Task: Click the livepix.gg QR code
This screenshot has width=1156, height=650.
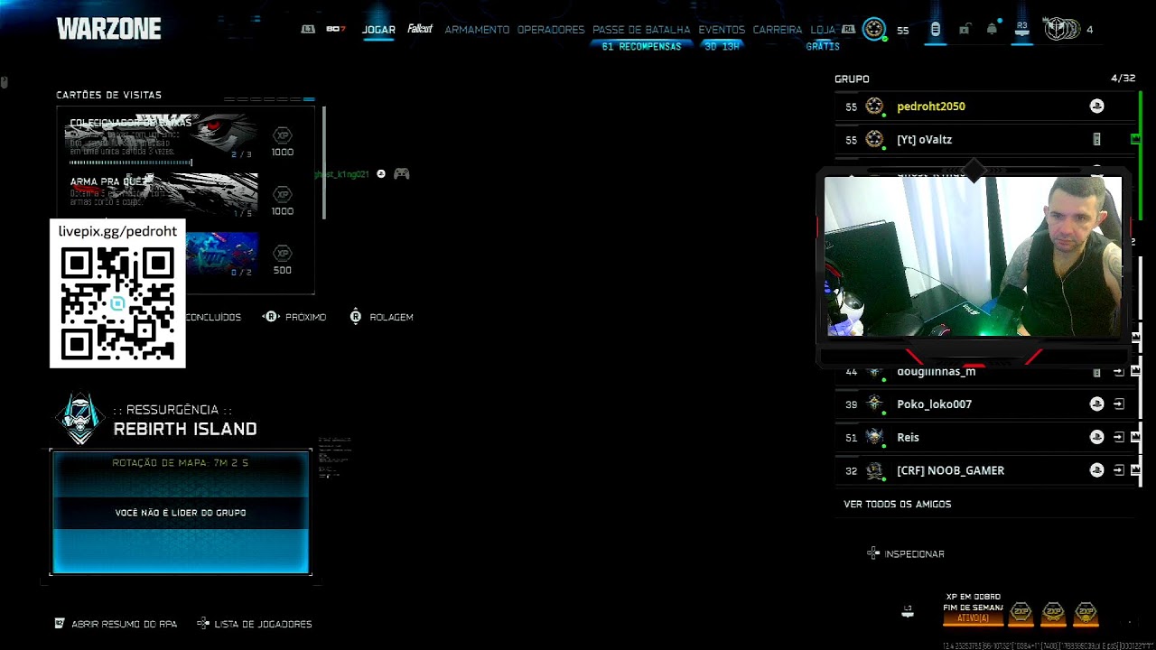Action: point(117,302)
